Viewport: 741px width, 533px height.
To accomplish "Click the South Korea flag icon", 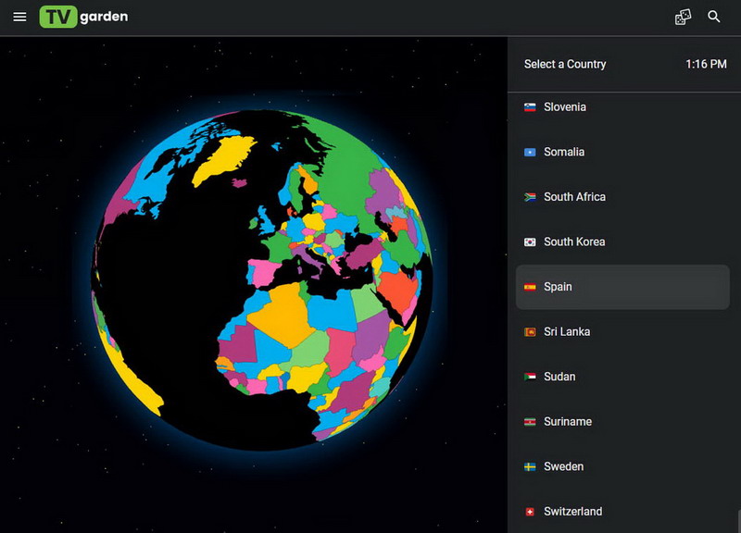I will (530, 242).
